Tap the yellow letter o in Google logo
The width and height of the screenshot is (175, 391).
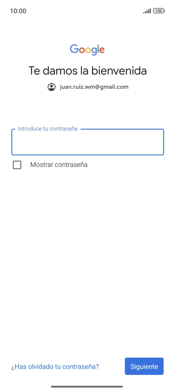89,50
